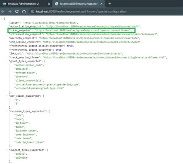
Task: Click the "jwks_uri" key
Action: 16,53
